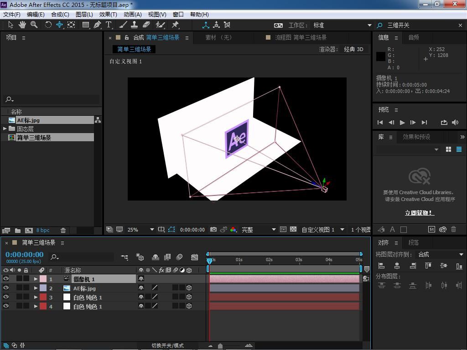467x350 pixels.
Task: Choose View Axis mode icon
Action: click(227, 25)
